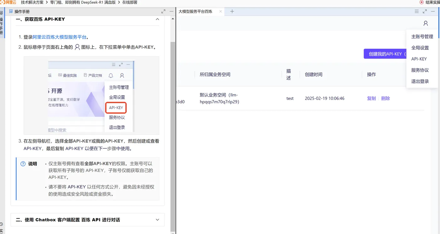Select API-KEY in the account dropdown menu

[419, 59]
